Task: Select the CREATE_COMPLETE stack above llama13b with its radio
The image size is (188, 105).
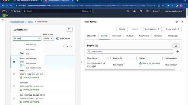Action: point(14,74)
